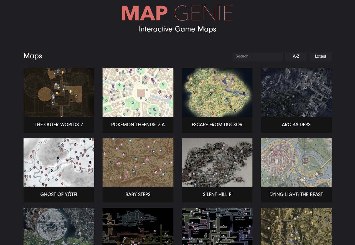355x245 pixels.
Task: Open the Dying Light: The Beast thumbnail
Action: click(x=296, y=163)
